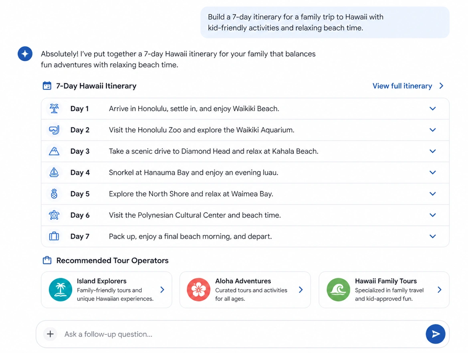468x353 pixels.
Task: Click the chevron next to View full itinerary
Action: tap(442, 86)
